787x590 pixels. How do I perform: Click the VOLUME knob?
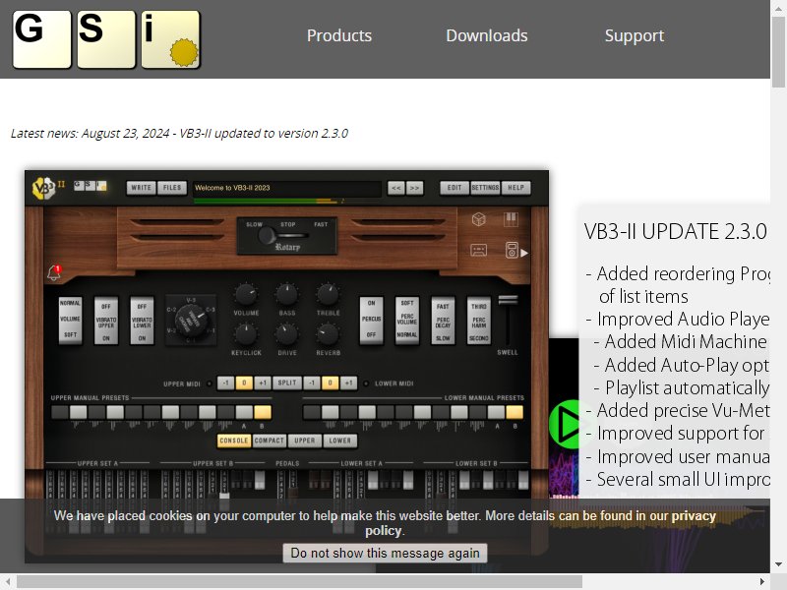pyautogui.click(x=246, y=294)
